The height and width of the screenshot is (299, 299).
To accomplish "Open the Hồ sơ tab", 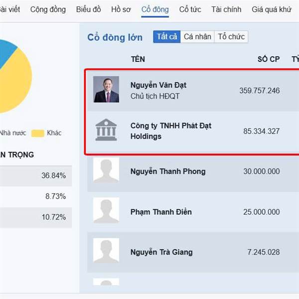I will 121,9.
